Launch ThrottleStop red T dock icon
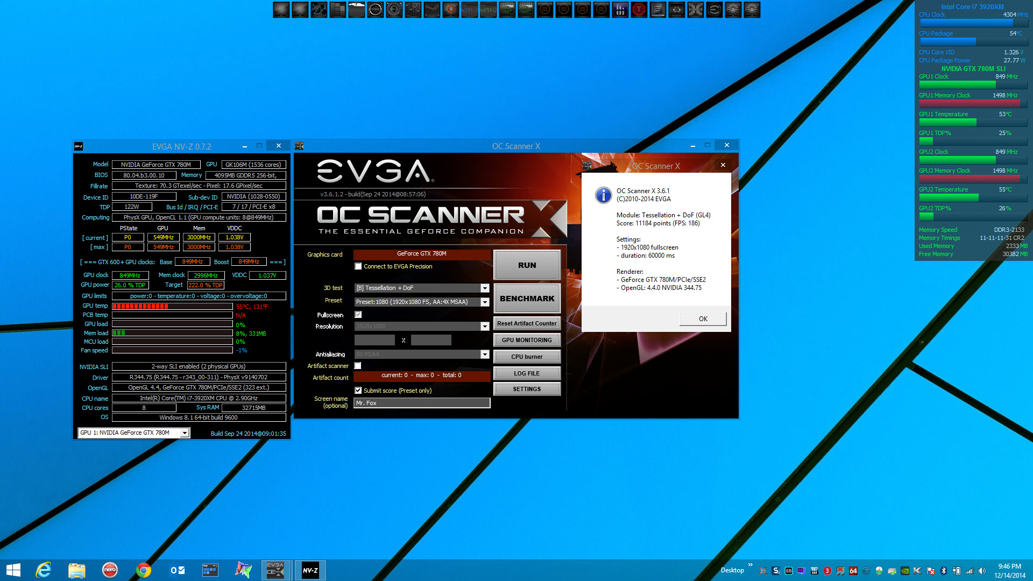Screen dimensions: 1033x581 [x=639, y=9]
